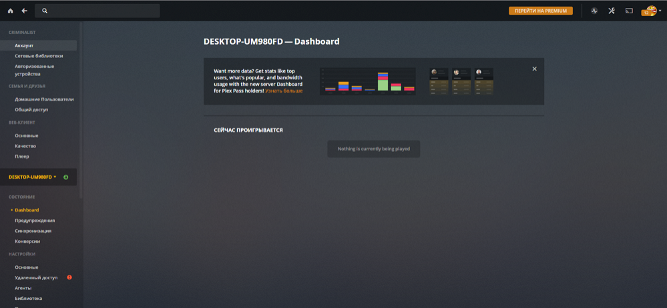Click the Сейчас проигрывается heading

pos(248,130)
